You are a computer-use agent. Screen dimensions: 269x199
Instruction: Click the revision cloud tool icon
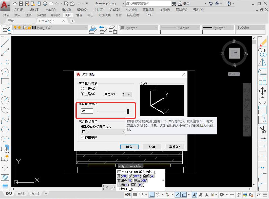click(x=5, y=110)
